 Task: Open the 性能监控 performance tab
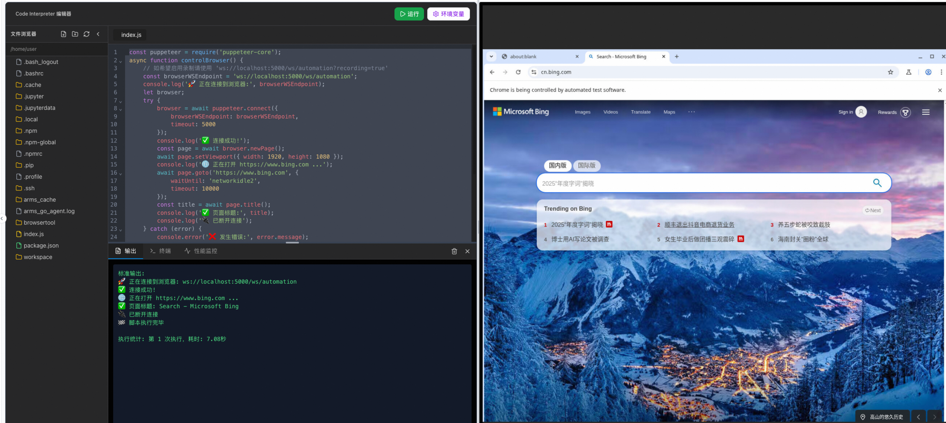(201, 251)
